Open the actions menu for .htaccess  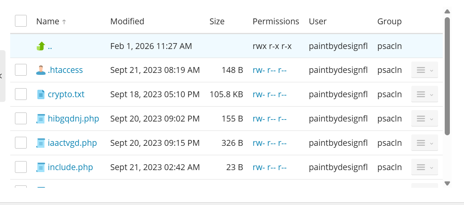tap(424, 70)
